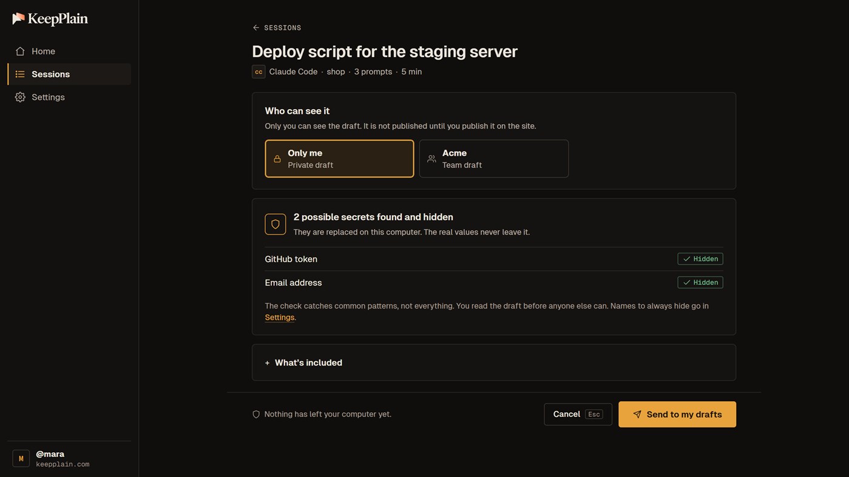Screen dimensions: 849x477
Task: Click the Cancel button
Action: pyautogui.click(x=578, y=415)
